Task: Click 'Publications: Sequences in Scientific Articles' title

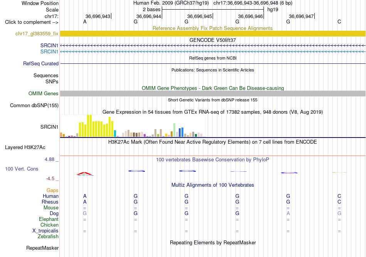Action: [213, 70]
